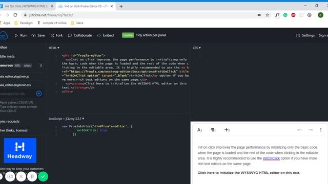Go forward in browser history
The image size is (328, 184).
click(x=7, y=15)
